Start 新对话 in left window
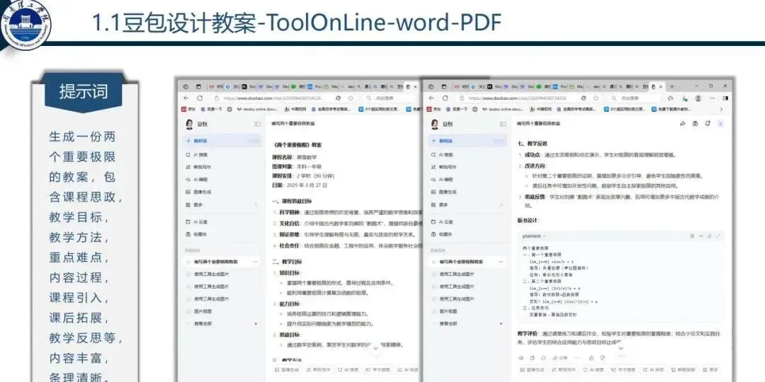765x382 pixels. click(222, 141)
